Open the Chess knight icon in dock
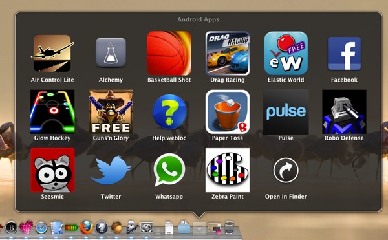The image size is (388, 240). (x=102, y=228)
